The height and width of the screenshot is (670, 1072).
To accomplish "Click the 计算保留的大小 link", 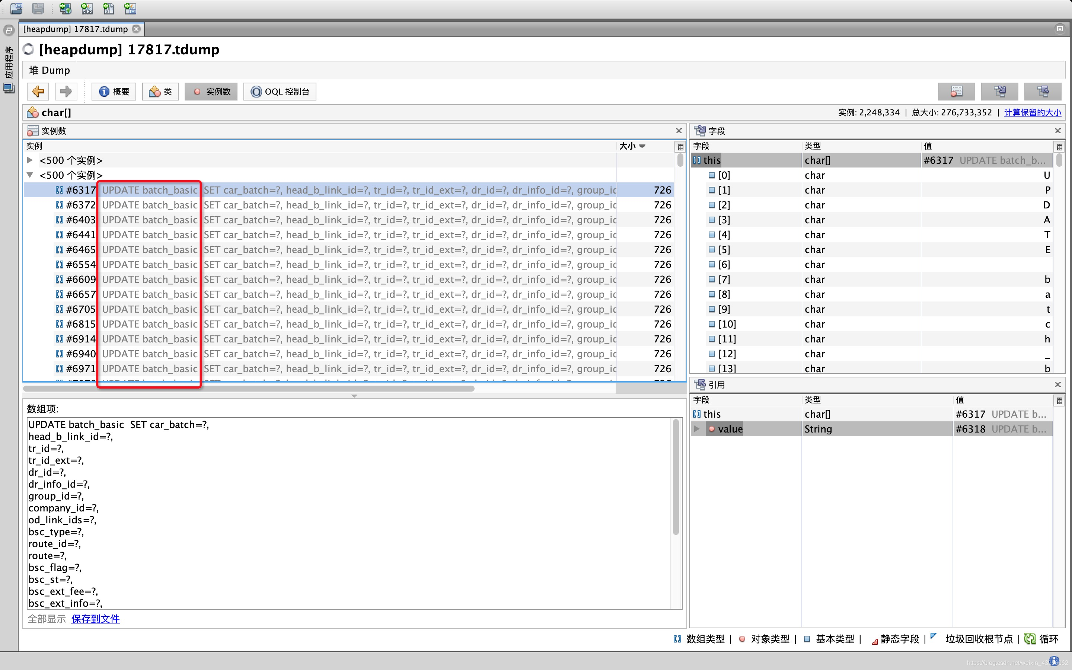I will pos(1032,112).
